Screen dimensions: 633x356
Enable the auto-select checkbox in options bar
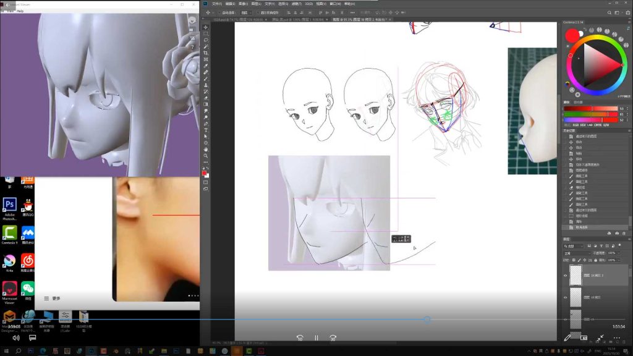pyautogui.click(x=219, y=12)
